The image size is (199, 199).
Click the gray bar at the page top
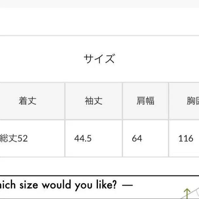click(99, 4)
